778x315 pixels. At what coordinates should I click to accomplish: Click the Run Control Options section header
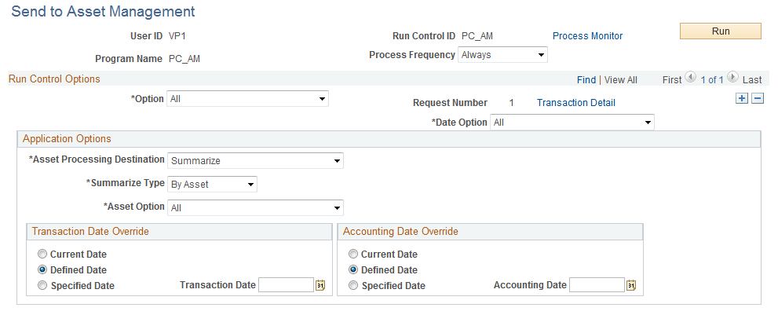[x=55, y=79]
